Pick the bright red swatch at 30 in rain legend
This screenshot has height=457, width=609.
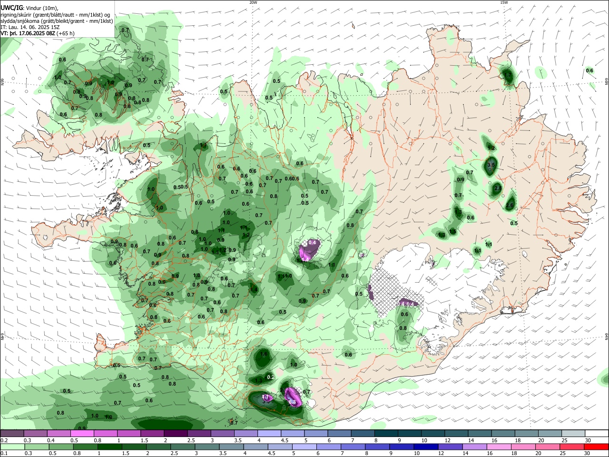pos(596,447)
